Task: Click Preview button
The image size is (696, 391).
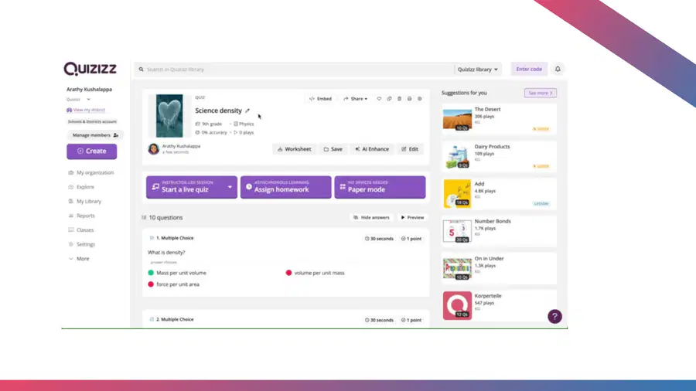Action: (412, 218)
